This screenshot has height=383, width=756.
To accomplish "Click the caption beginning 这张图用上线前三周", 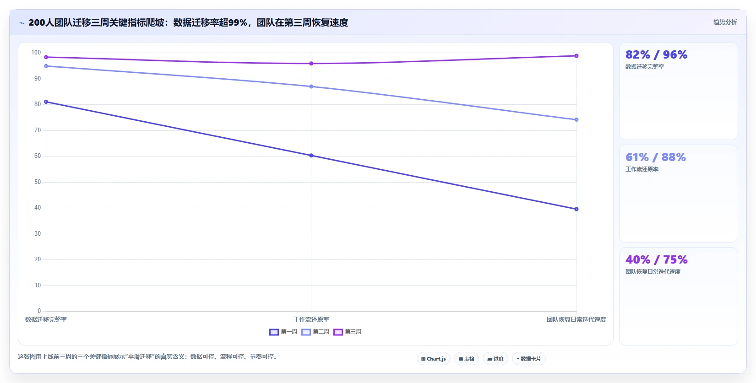I will click(x=148, y=357).
